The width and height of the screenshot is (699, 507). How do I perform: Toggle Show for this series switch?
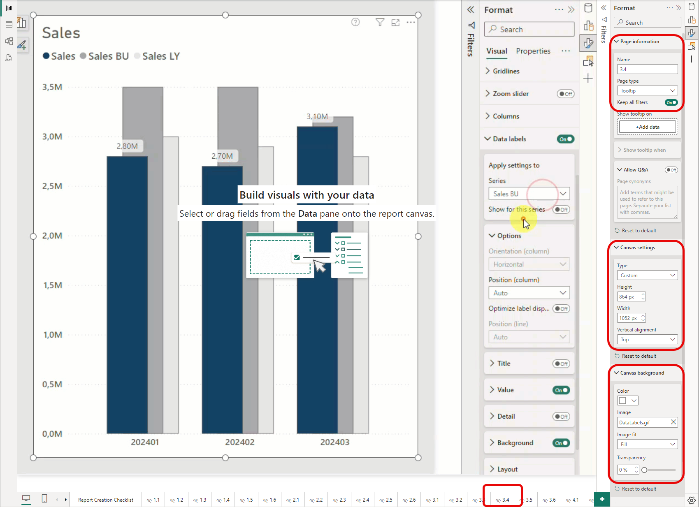click(x=561, y=209)
